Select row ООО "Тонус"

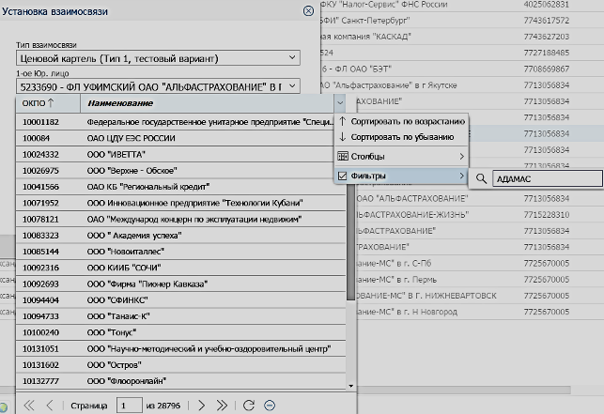coord(180,332)
